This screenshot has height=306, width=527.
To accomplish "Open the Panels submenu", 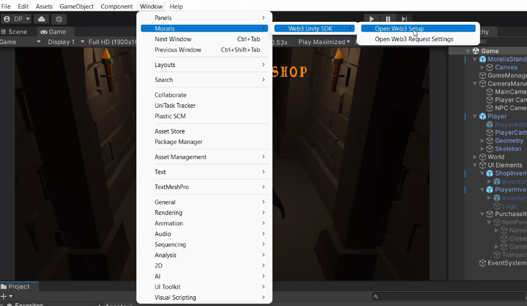I will pyautogui.click(x=204, y=18).
